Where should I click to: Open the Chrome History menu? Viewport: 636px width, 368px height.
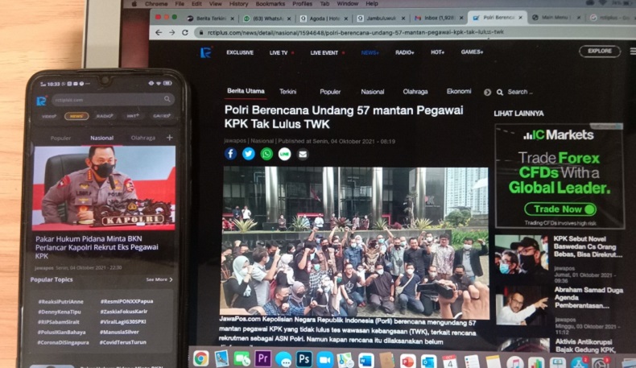[238, 4]
